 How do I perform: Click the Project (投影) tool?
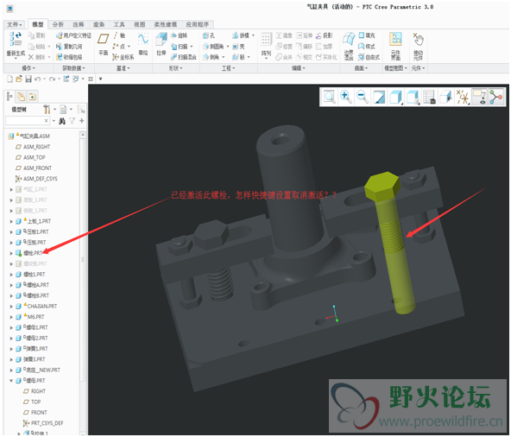[x=324, y=35]
